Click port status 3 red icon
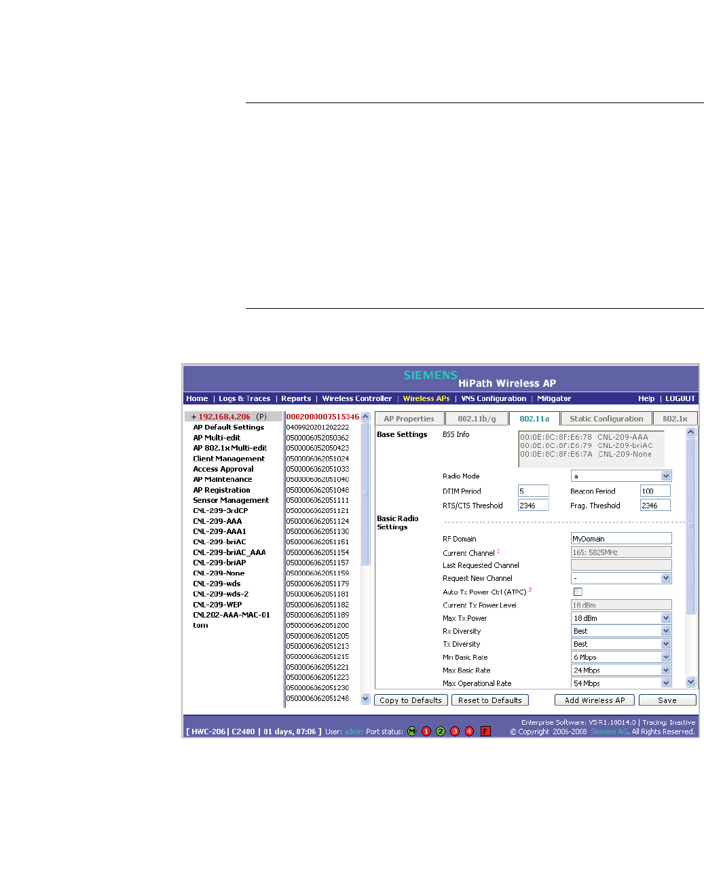704x891 pixels. (x=455, y=731)
